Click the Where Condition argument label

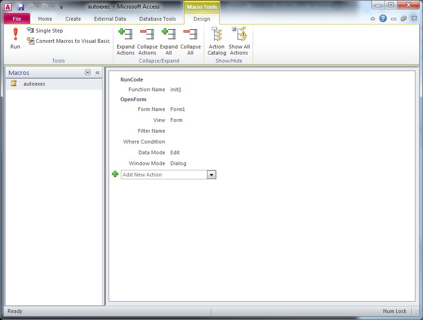click(144, 142)
